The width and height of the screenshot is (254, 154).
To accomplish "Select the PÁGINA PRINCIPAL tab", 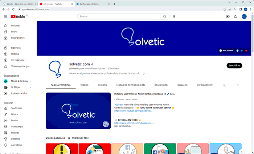I will [x=61, y=85].
